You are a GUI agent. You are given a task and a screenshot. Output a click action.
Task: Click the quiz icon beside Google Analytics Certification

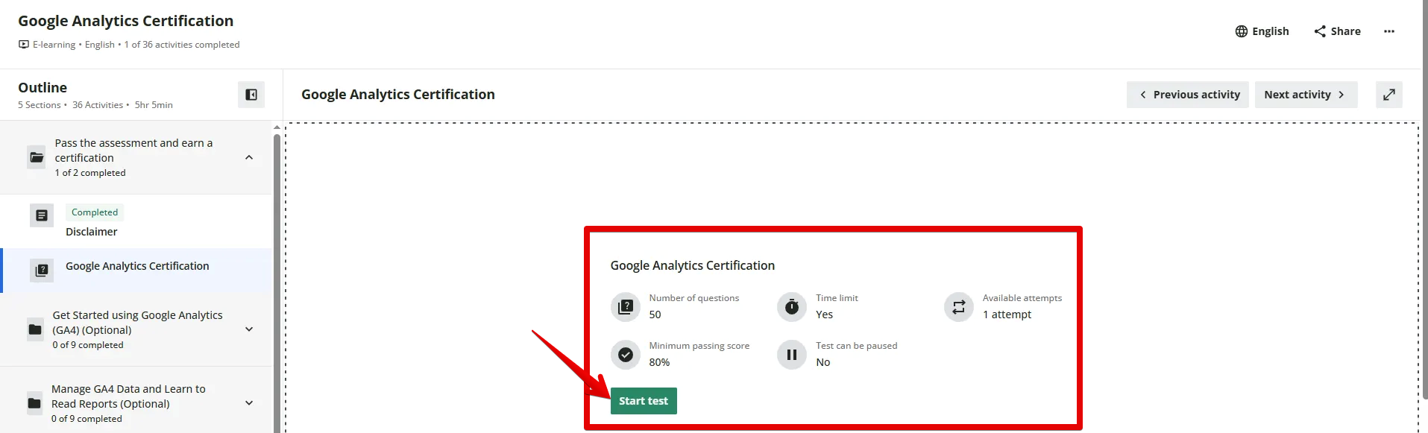(x=42, y=270)
